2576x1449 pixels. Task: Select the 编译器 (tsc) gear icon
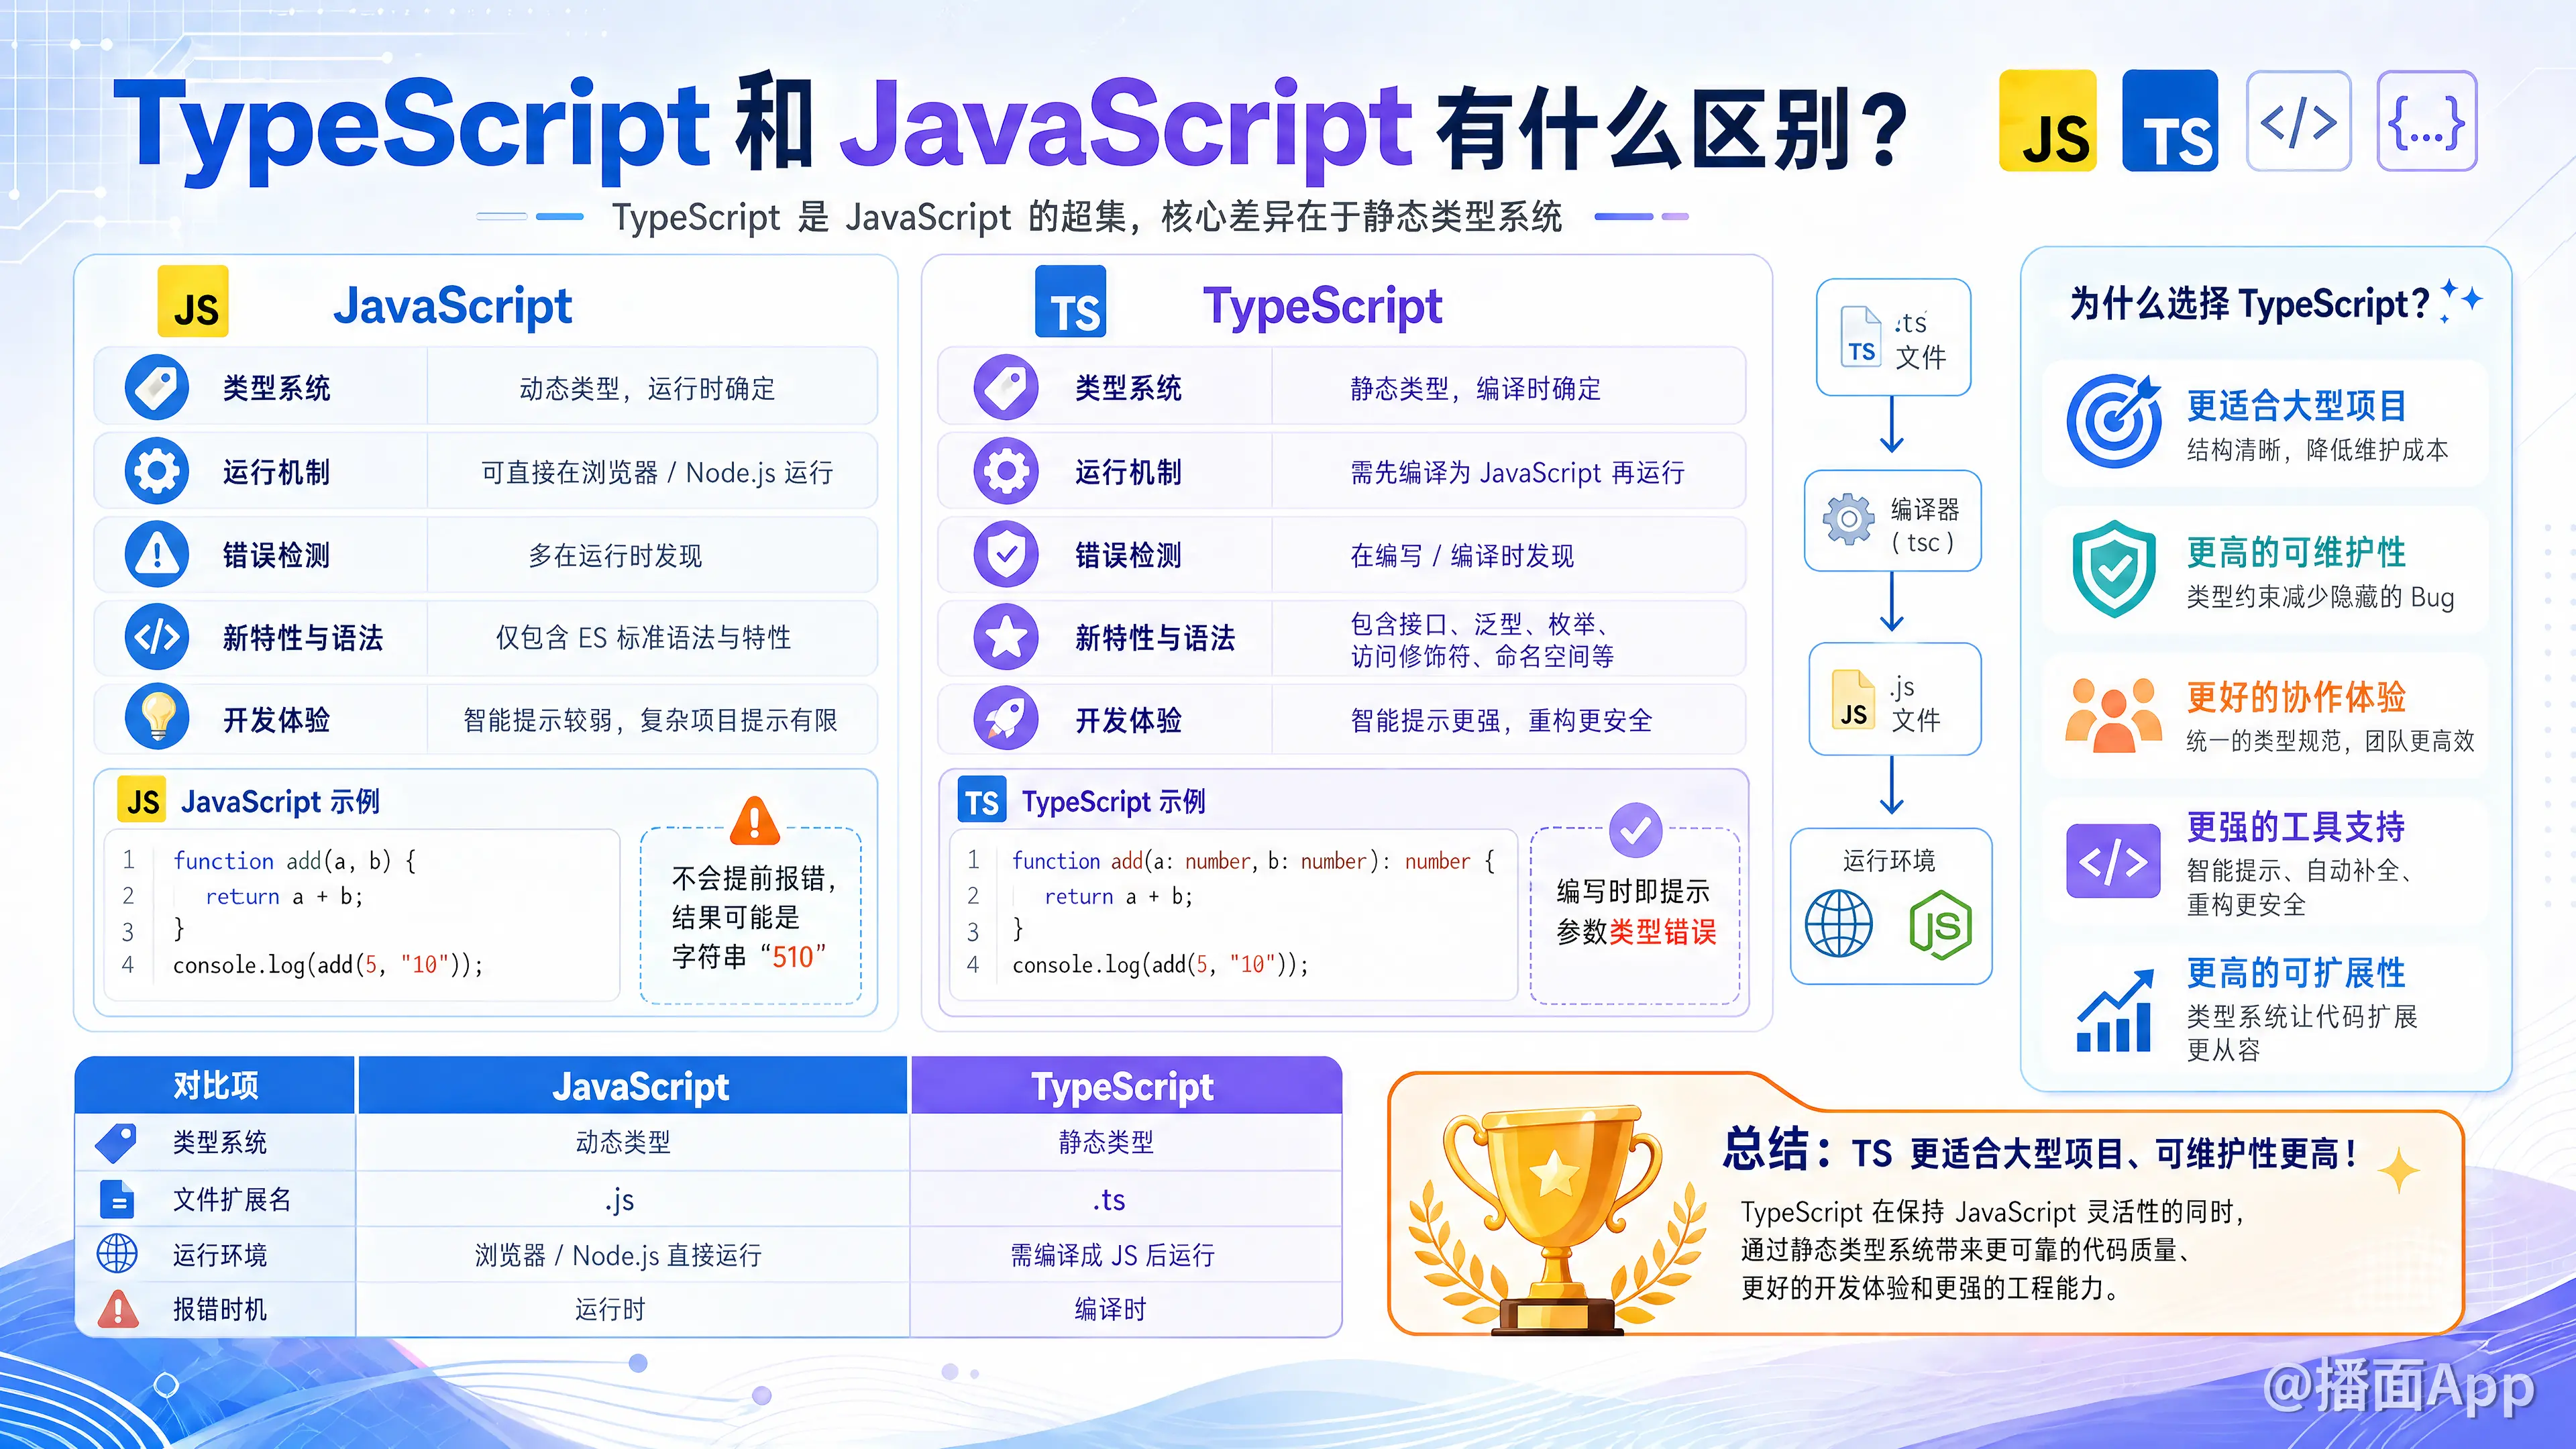tap(1849, 519)
